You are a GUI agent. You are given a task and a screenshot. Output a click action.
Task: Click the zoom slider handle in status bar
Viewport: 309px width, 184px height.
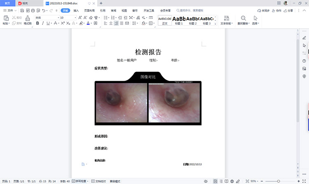[278, 181]
